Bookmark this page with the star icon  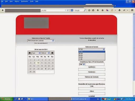point(89,10)
